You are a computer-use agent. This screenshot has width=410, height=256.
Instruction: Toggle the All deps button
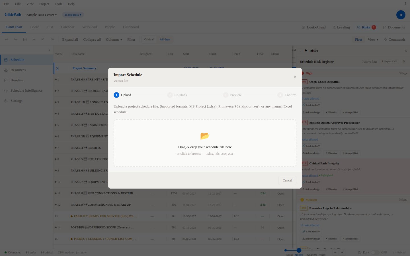(x=165, y=40)
